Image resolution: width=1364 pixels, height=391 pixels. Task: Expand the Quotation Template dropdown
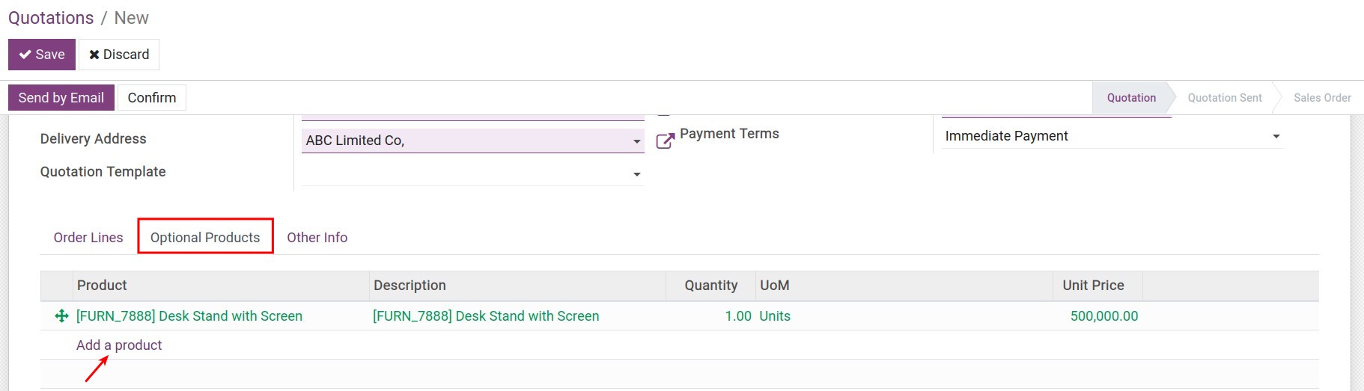point(637,174)
